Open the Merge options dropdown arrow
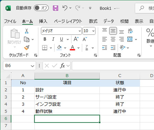 click(136, 39)
